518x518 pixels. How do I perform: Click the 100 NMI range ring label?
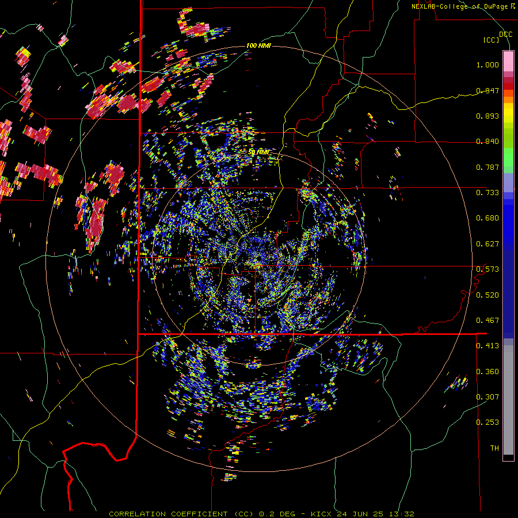point(258,45)
